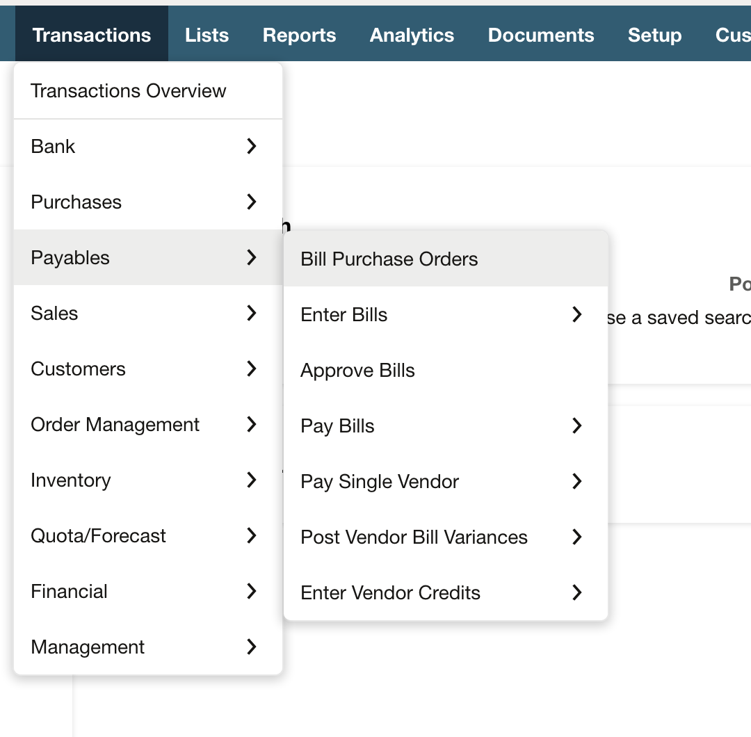
Task: Expand the Bank row chevron arrow
Action: coord(252,146)
